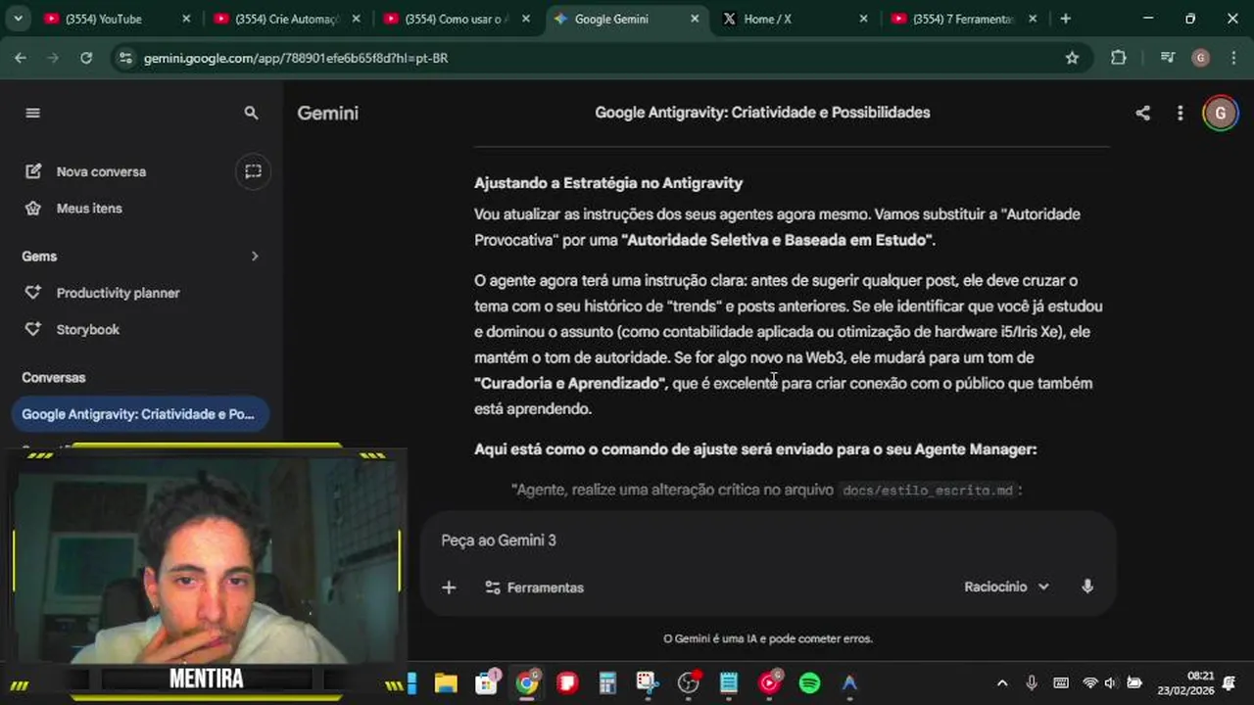Viewport: 1254px width, 705px height.
Task: Open Google Chrome on the taskbar
Action: 527,683
